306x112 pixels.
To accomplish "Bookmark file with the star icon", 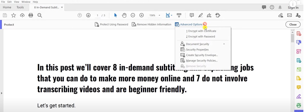I will (13, 15).
